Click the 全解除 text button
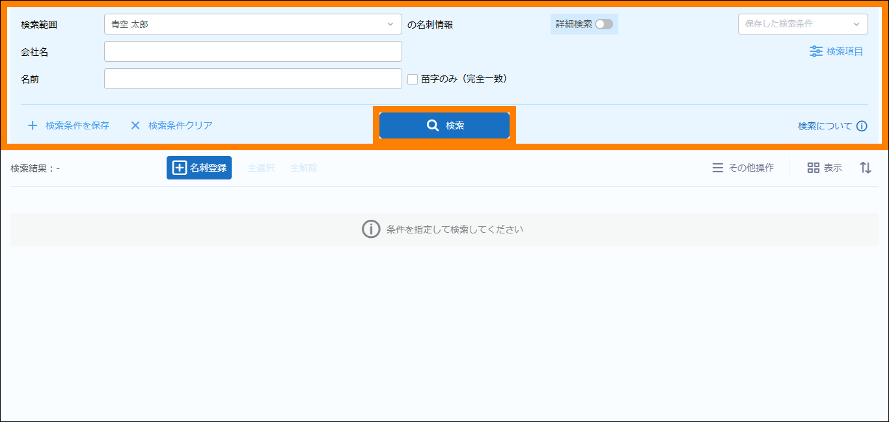Screen dimensions: 889x422 (x=304, y=168)
